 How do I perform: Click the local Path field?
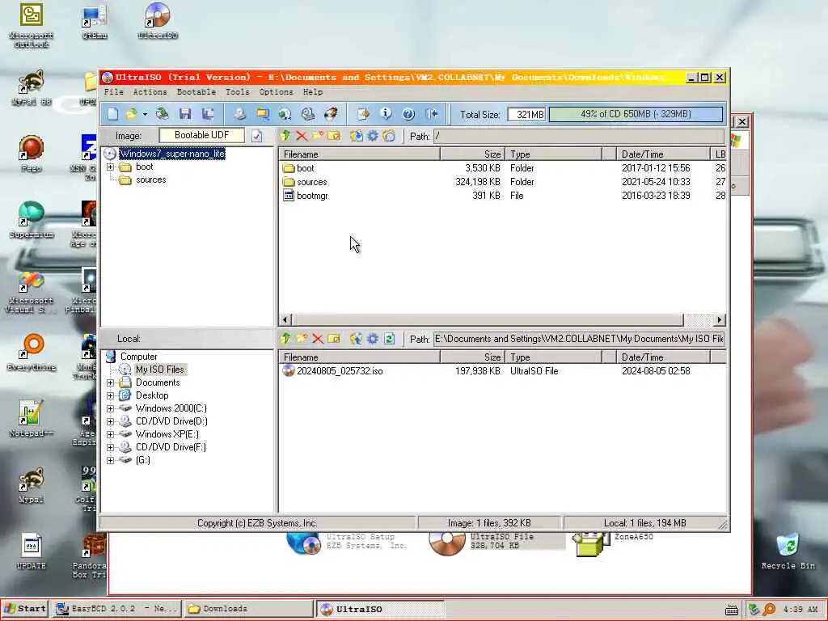click(579, 339)
